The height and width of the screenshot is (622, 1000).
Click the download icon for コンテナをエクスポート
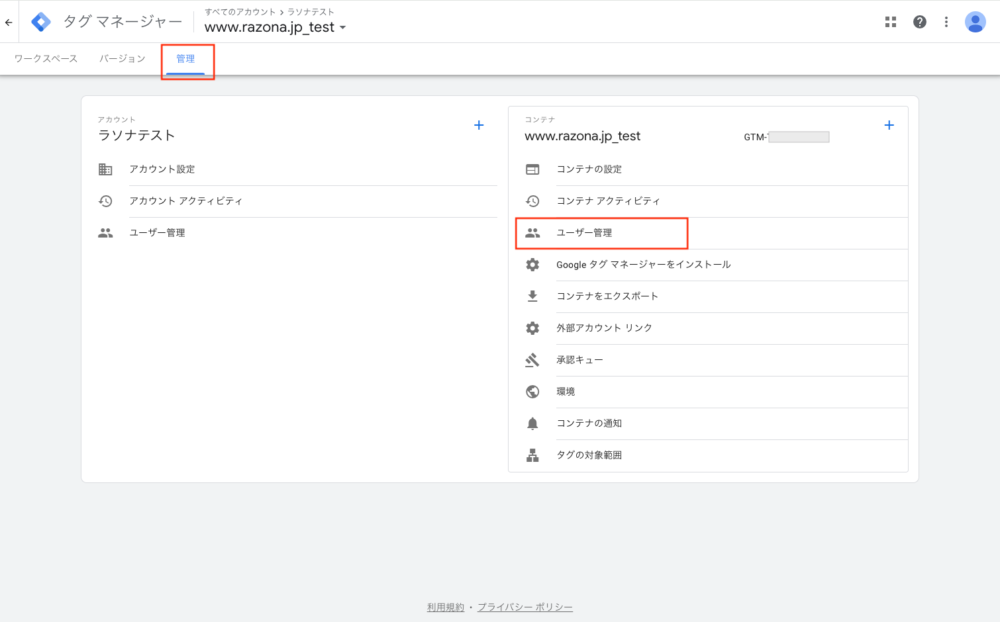[532, 296]
